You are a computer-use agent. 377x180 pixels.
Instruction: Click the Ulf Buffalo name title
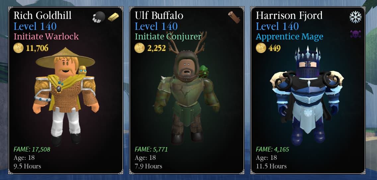159,16
